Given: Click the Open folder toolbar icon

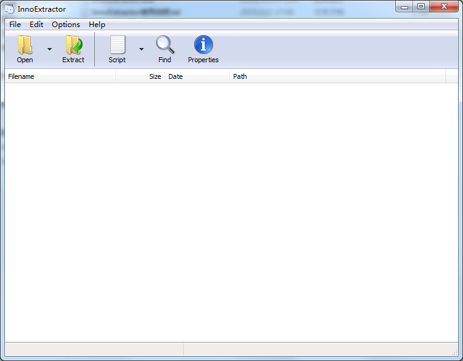Looking at the screenshot, I should pyautogui.click(x=25, y=46).
